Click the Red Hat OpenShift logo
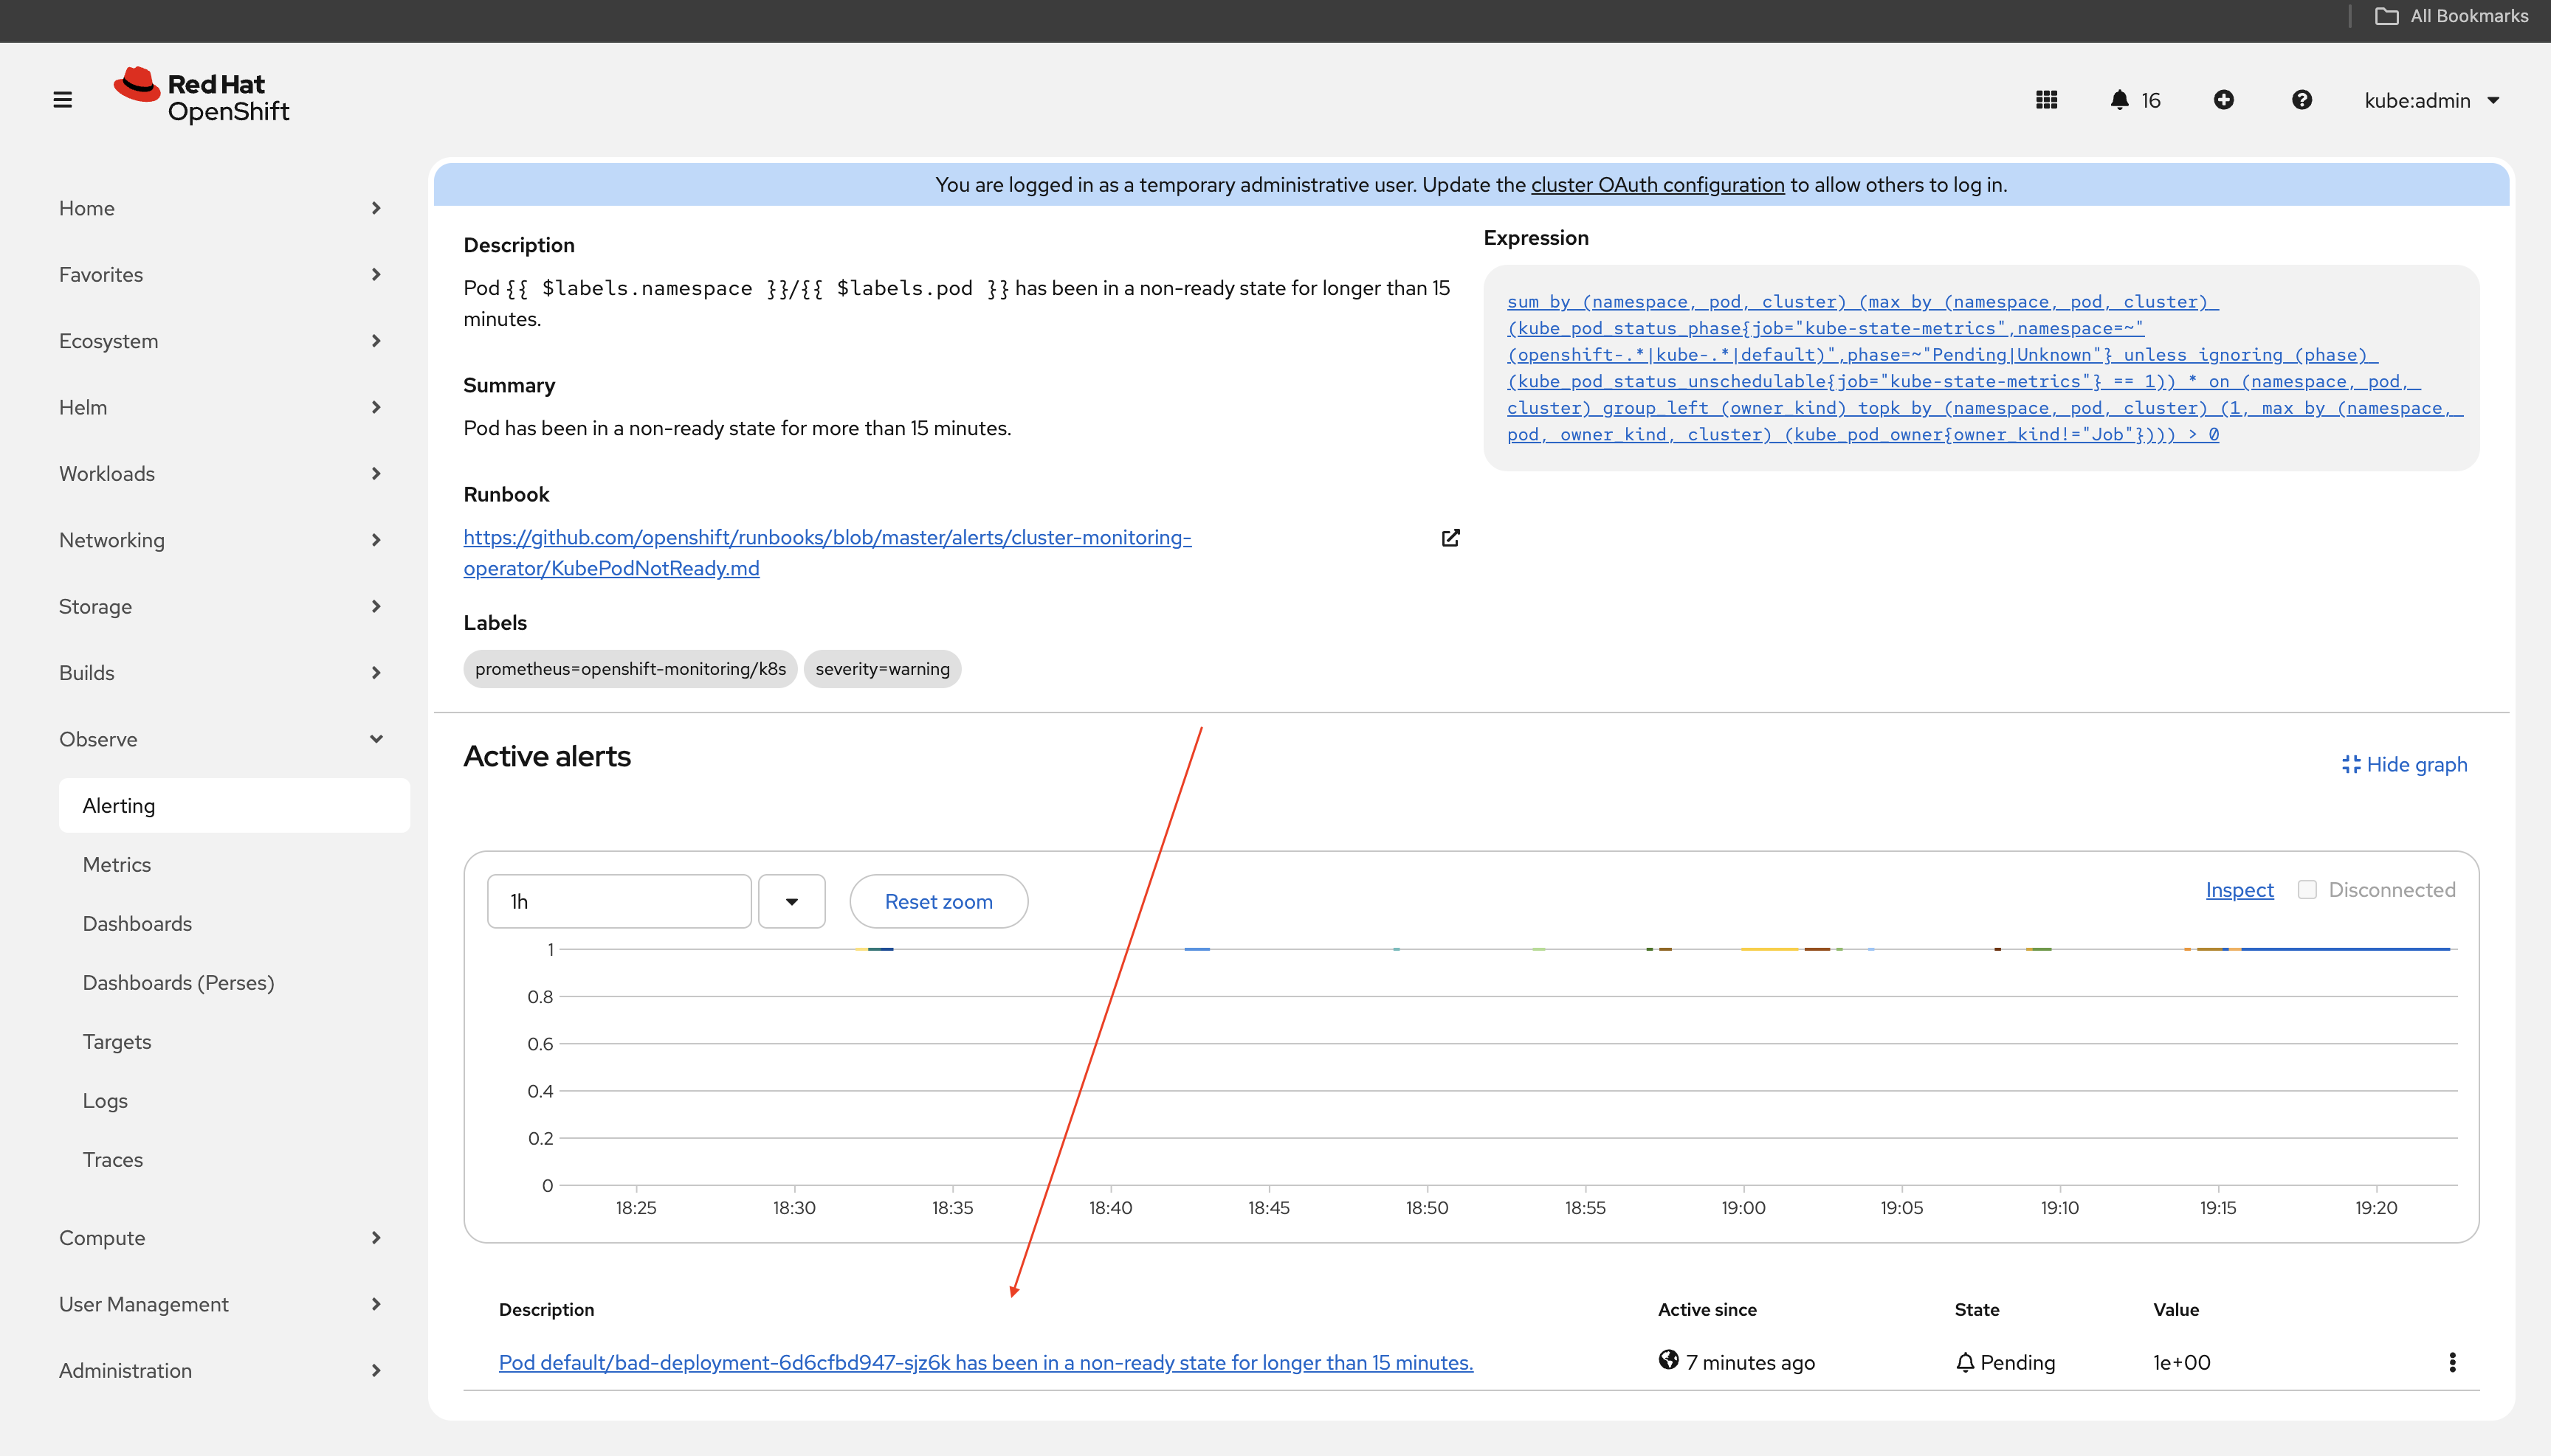 (202, 97)
